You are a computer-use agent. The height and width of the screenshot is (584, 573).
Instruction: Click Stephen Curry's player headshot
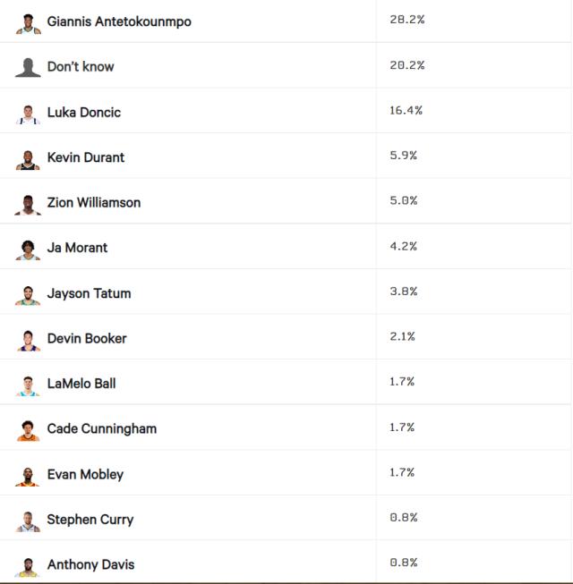28,521
